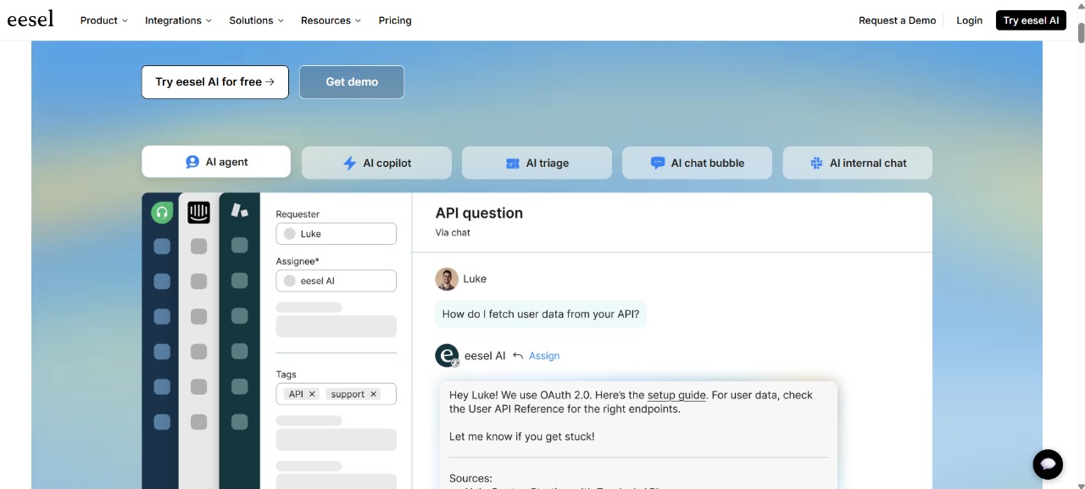Image resolution: width=1085 pixels, height=489 pixels.
Task: Open the Solutions dropdown menu
Action: 256,20
